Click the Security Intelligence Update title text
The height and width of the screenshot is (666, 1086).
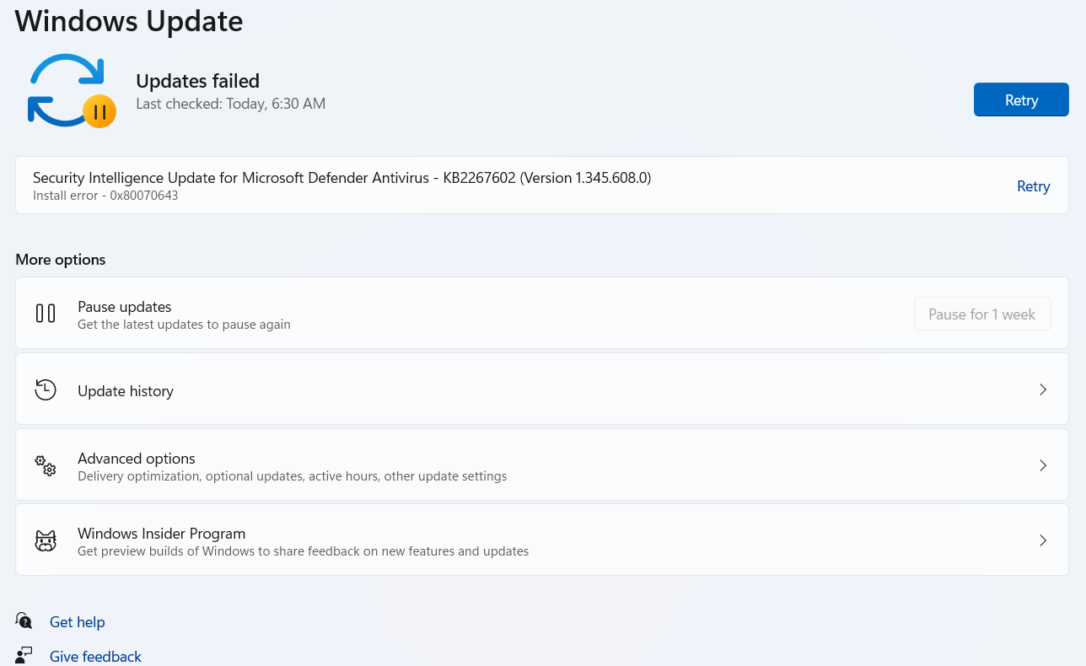click(341, 178)
